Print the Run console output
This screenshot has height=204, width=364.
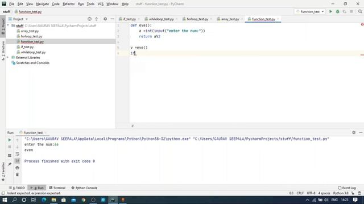(18, 168)
